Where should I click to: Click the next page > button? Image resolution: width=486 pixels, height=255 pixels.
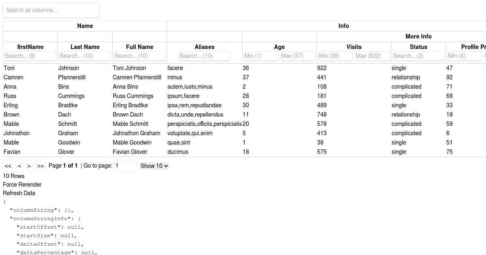(x=29, y=166)
